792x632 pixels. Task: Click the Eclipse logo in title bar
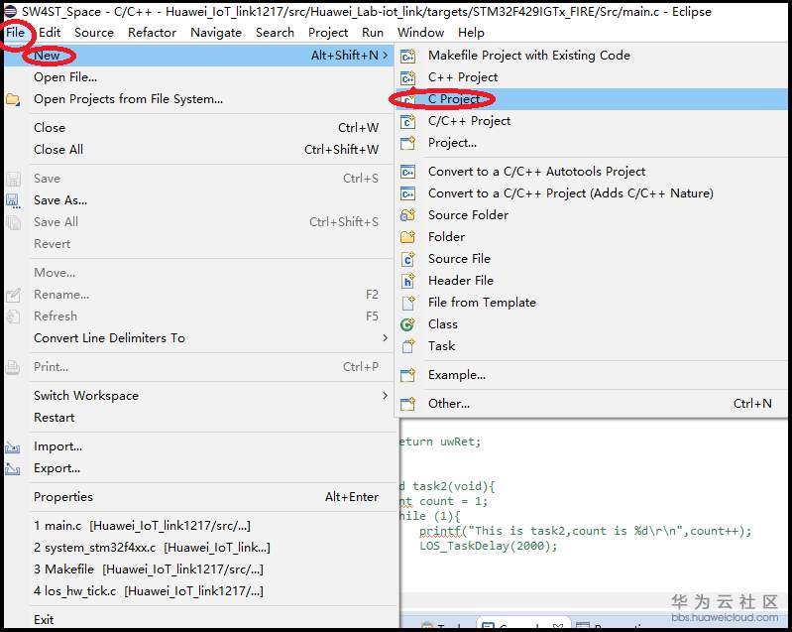(10, 11)
